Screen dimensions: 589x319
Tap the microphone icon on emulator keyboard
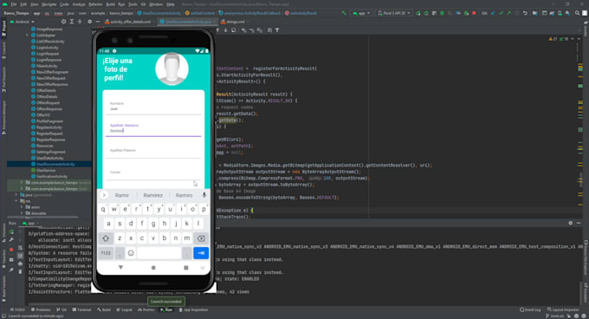(x=204, y=195)
